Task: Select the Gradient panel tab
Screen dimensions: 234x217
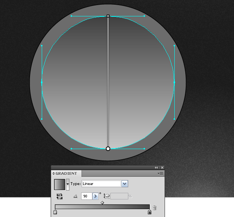Action: (x=66, y=173)
